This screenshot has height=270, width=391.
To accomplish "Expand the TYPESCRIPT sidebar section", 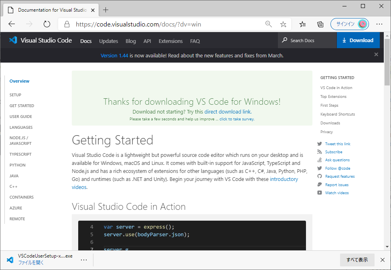I will 20,154.
